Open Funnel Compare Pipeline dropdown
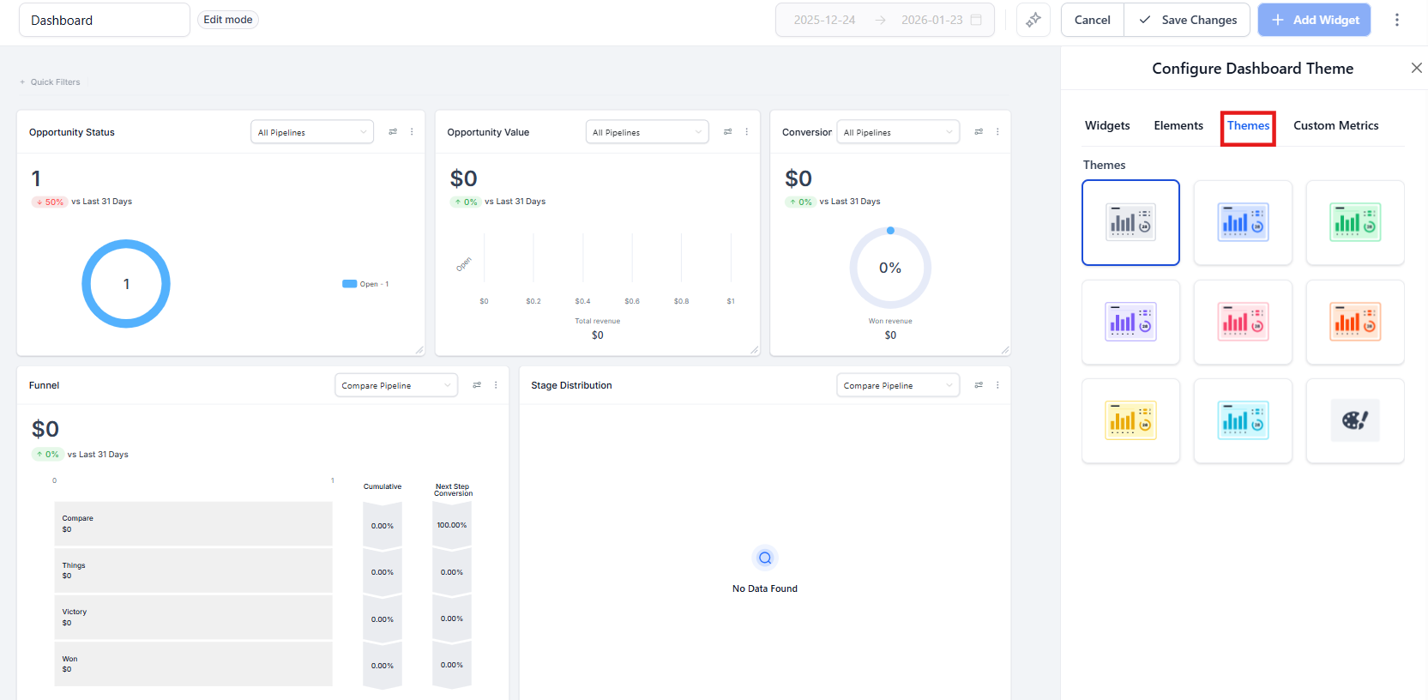The width and height of the screenshot is (1428, 700). pyautogui.click(x=395, y=385)
